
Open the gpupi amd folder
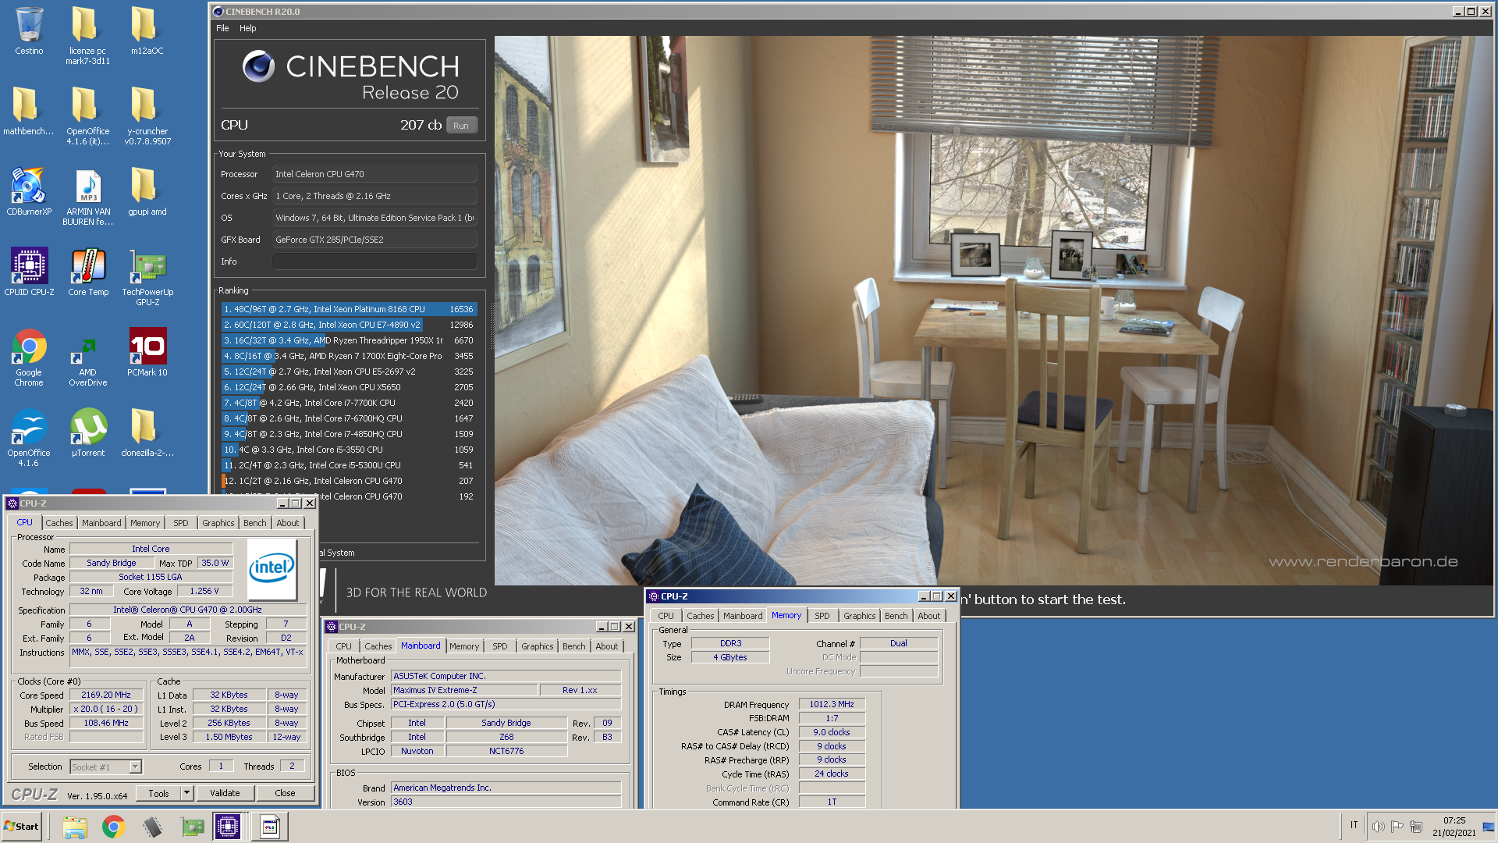pyautogui.click(x=147, y=191)
